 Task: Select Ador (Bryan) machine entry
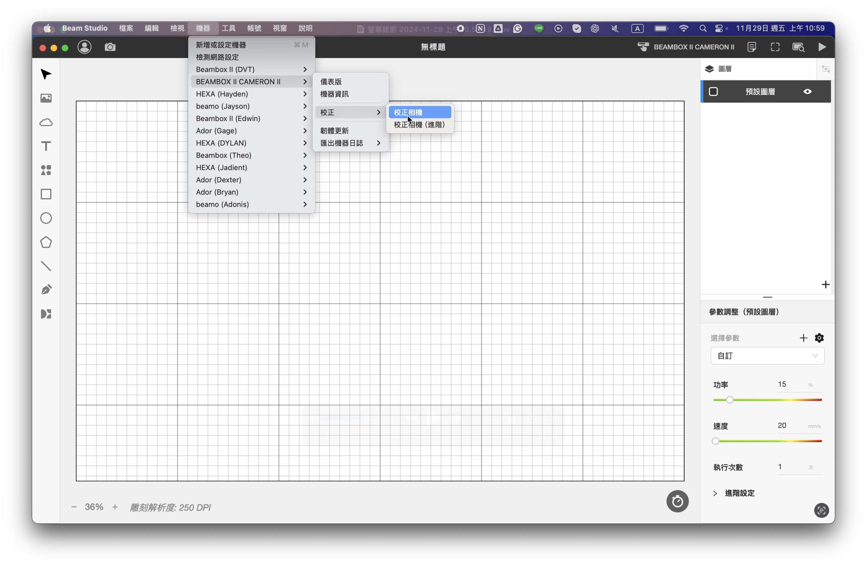[251, 192]
